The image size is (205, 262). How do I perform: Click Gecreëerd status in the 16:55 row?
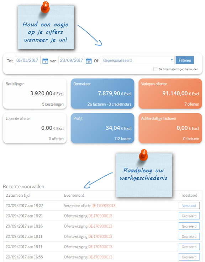(x=189, y=257)
